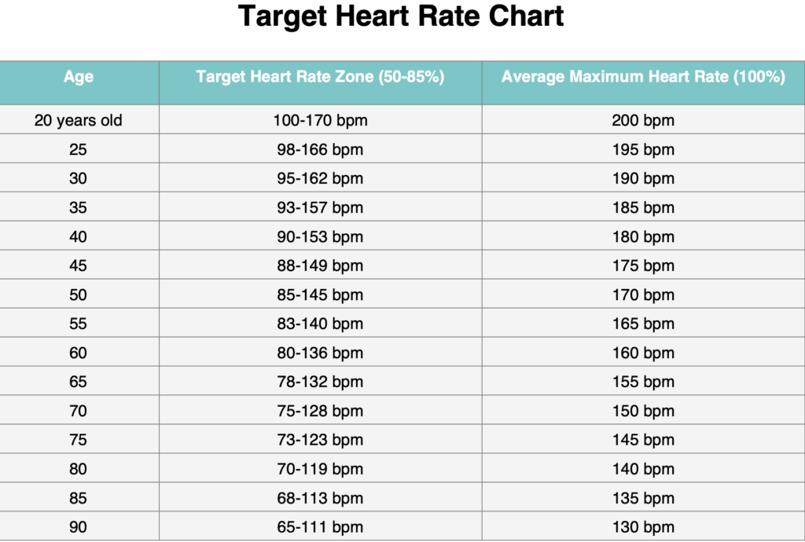Select the Age column header

[79, 76]
